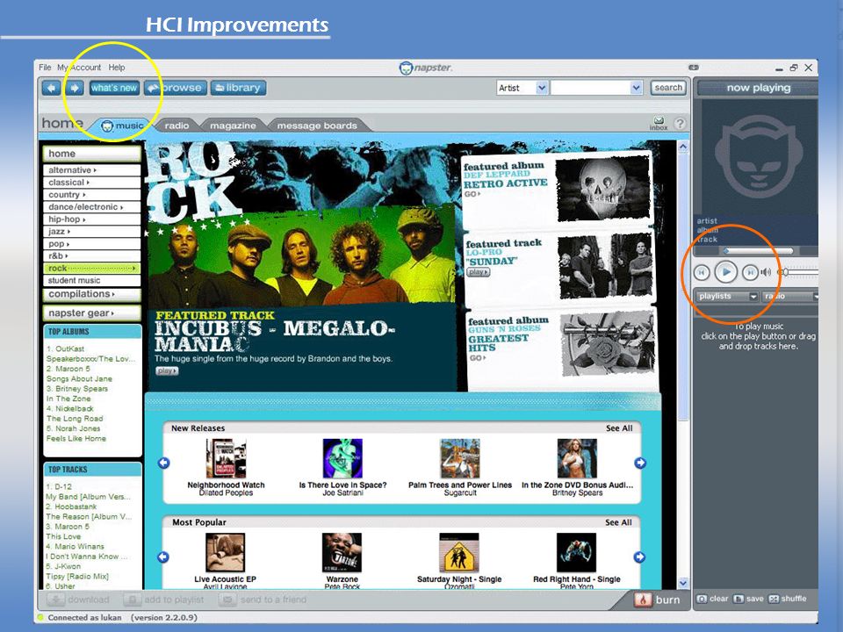Click the search button

coord(668,88)
